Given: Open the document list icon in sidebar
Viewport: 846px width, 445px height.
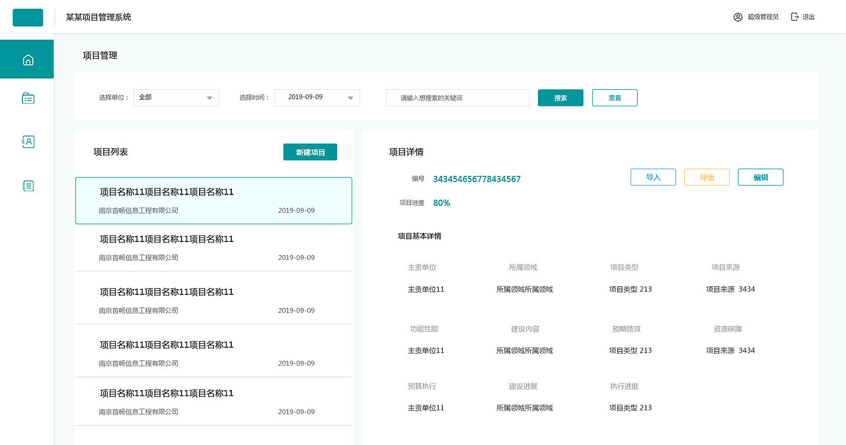Looking at the screenshot, I should 27,186.
